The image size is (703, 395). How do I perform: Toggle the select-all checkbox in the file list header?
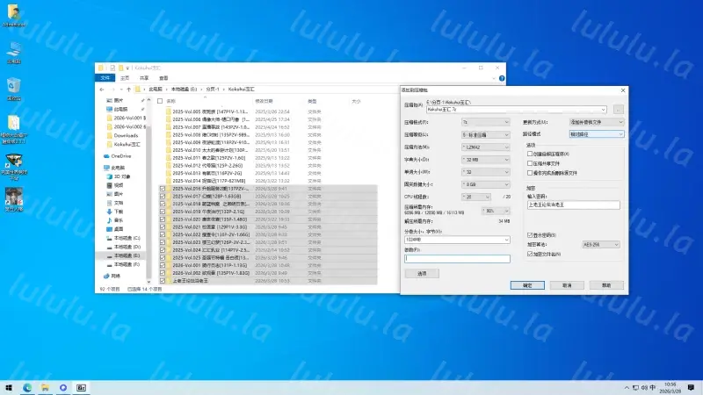coord(160,101)
